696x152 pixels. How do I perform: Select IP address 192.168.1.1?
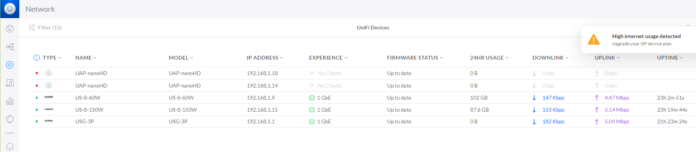point(261,121)
